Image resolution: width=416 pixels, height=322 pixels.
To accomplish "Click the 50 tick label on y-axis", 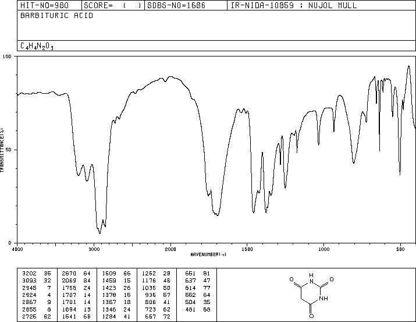I will (9, 150).
